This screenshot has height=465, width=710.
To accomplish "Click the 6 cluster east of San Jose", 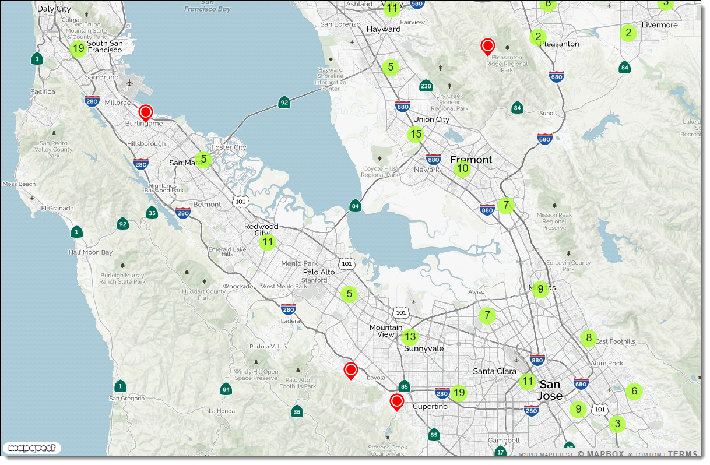I will [x=634, y=391].
